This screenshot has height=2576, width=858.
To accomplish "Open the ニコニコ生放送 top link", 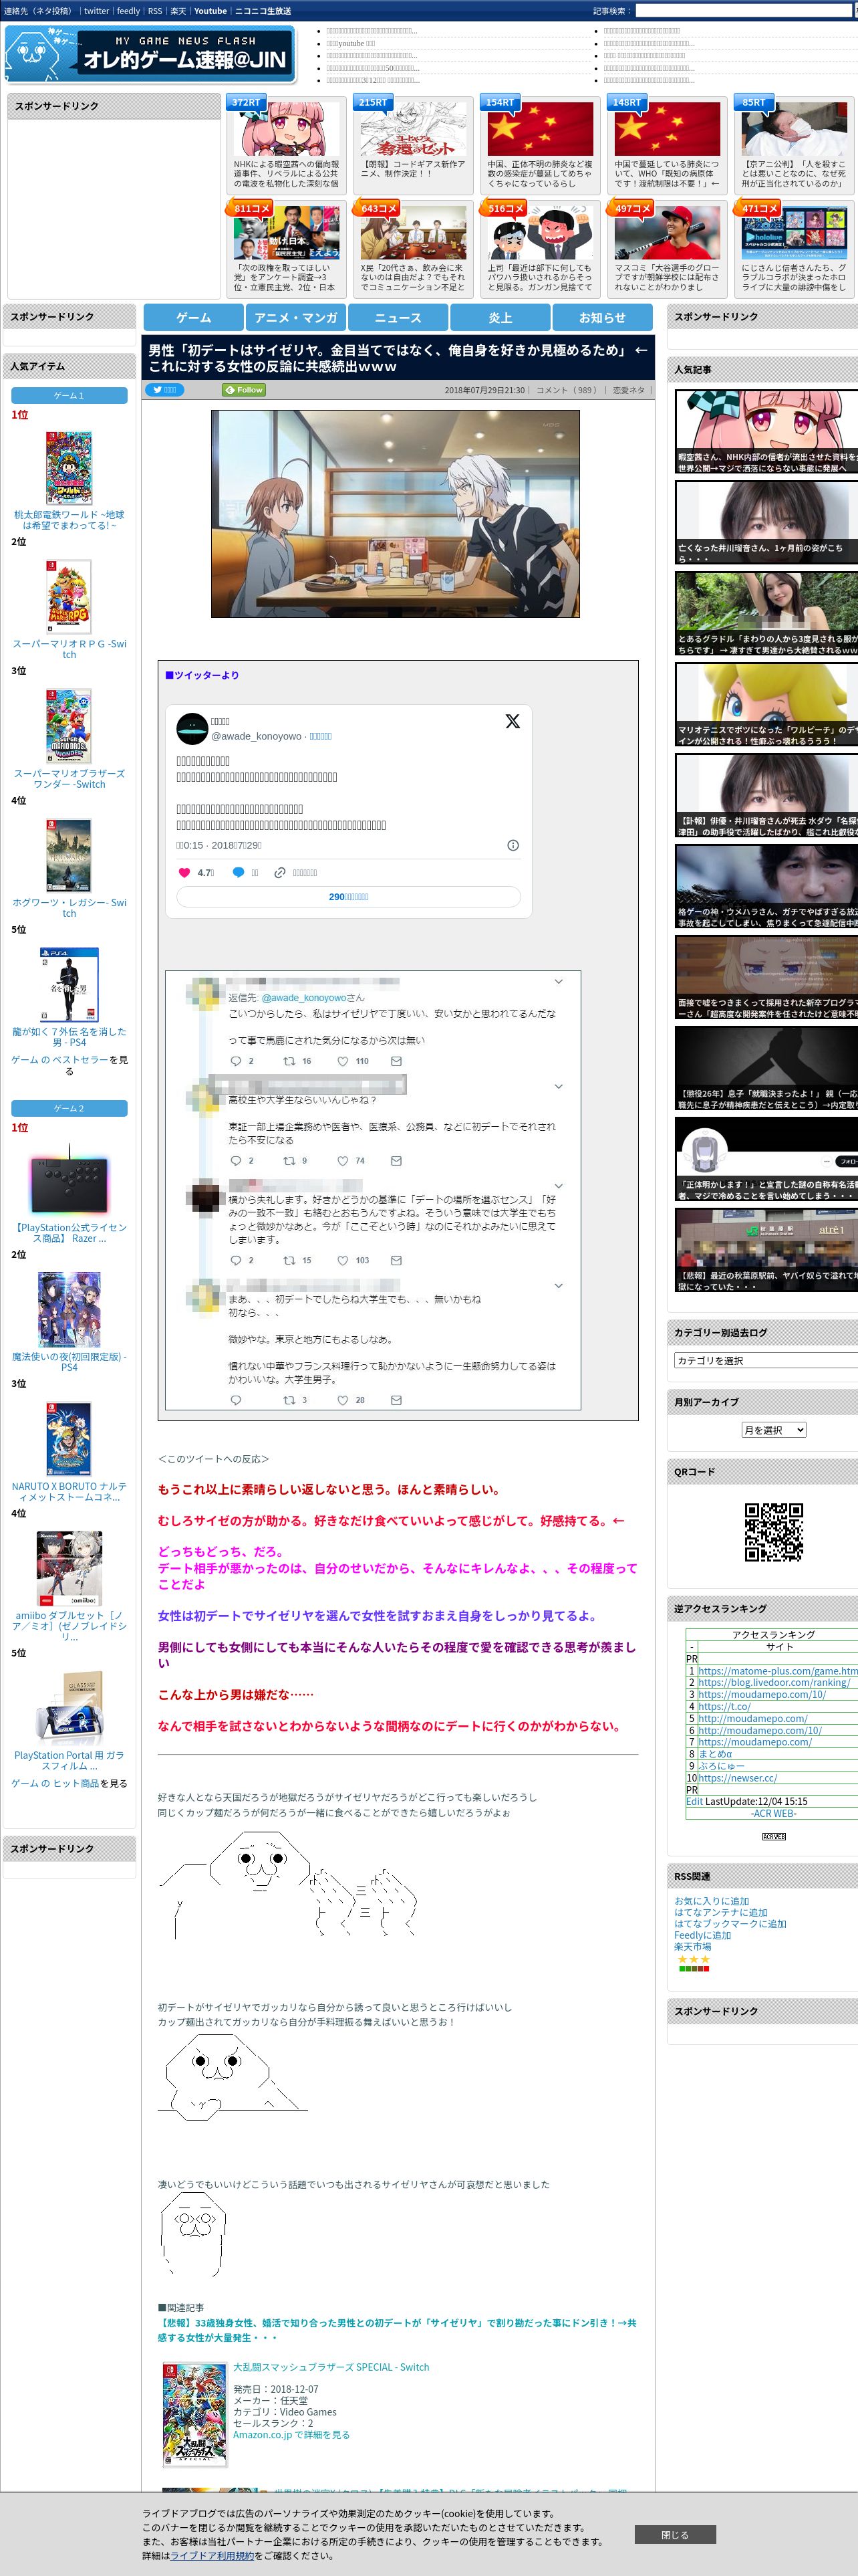I will [x=263, y=11].
